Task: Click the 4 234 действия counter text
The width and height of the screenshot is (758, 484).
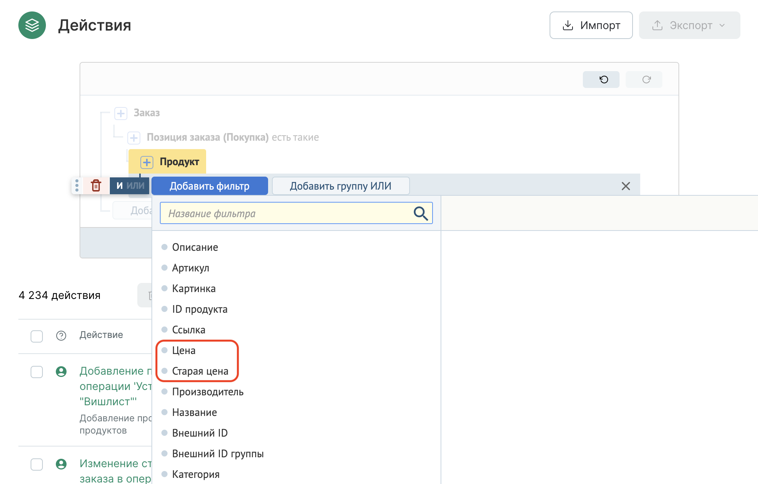Action: tap(60, 295)
